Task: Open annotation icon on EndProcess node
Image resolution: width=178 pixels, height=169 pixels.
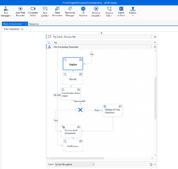Action: tap(81, 141)
